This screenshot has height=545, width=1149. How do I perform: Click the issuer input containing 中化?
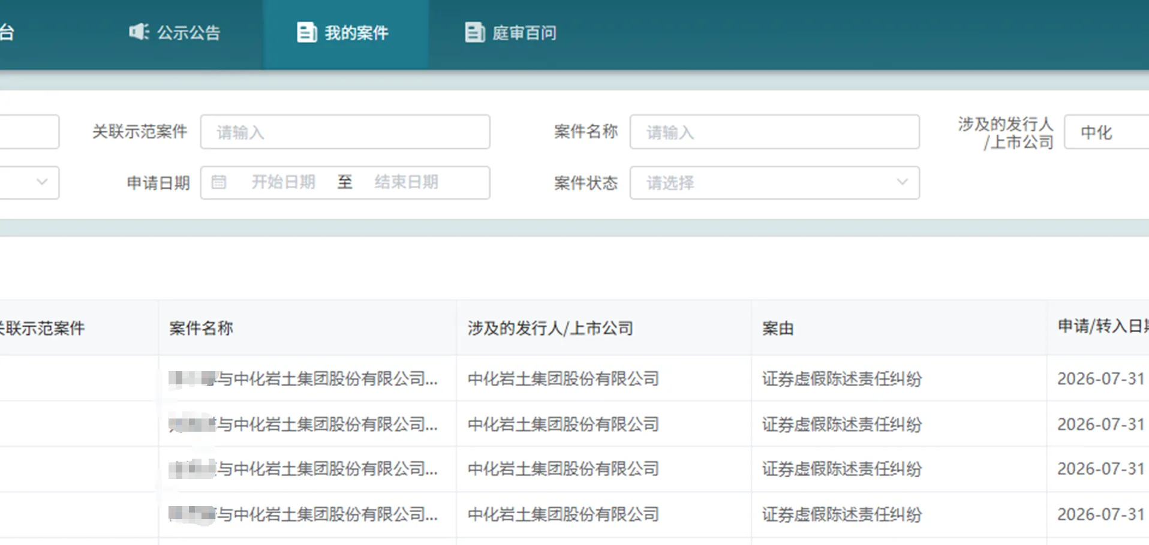pos(1106,132)
